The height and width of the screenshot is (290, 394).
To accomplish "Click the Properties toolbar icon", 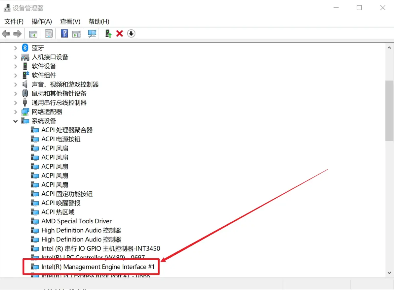I will tap(49, 34).
